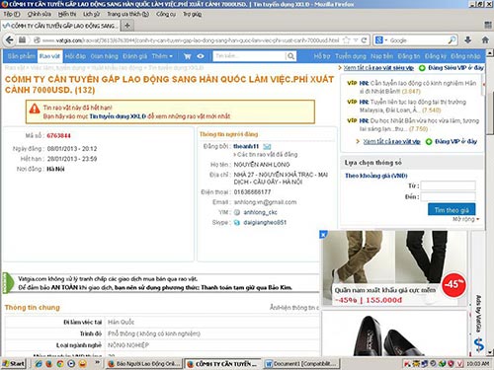This screenshot has height=370, width=494.
Task: Open the Lịch sử menu
Action: click(x=91, y=14)
